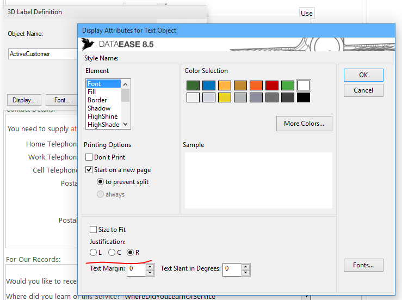This screenshot has height=300, width=402.
Task: Pick the purple-gray color swatch
Action: point(256,97)
